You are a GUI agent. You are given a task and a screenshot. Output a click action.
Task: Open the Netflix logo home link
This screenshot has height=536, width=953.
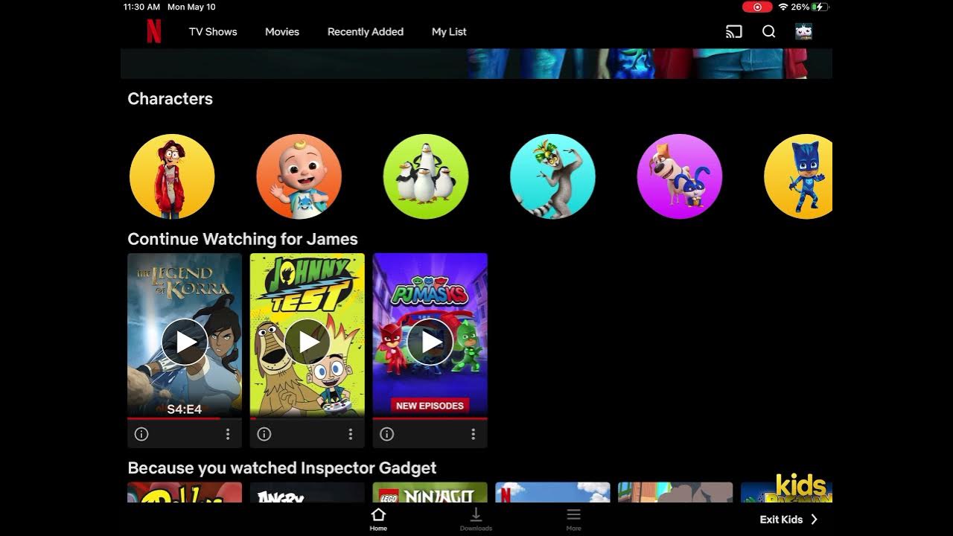tap(153, 31)
